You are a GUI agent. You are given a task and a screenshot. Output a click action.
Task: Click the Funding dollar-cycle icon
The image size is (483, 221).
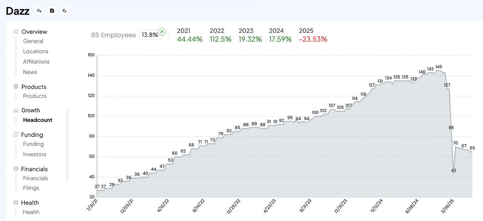[x=16, y=134]
